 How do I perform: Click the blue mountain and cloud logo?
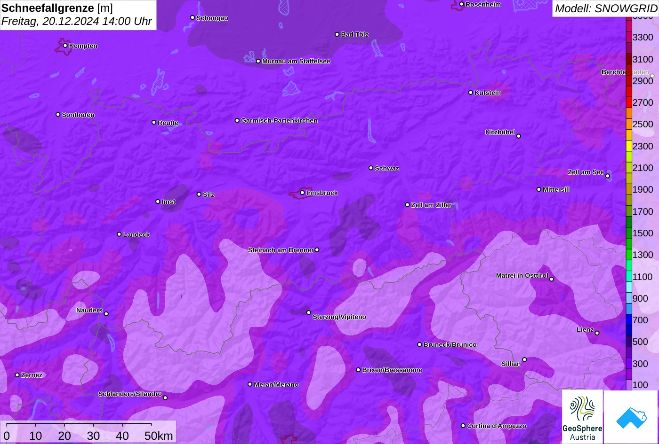click(631, 417)
